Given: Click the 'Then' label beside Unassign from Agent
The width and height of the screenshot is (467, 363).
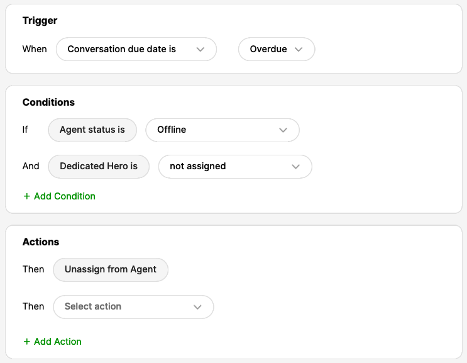Looking at the screenshot, I should click(x=33, y=269).
